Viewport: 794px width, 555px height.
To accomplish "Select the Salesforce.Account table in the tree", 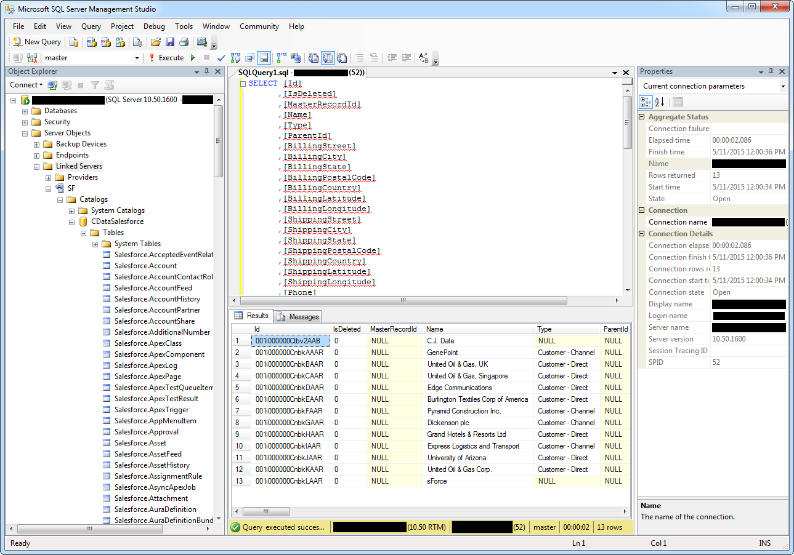I will pyautogui.click(x=145, y=266).
